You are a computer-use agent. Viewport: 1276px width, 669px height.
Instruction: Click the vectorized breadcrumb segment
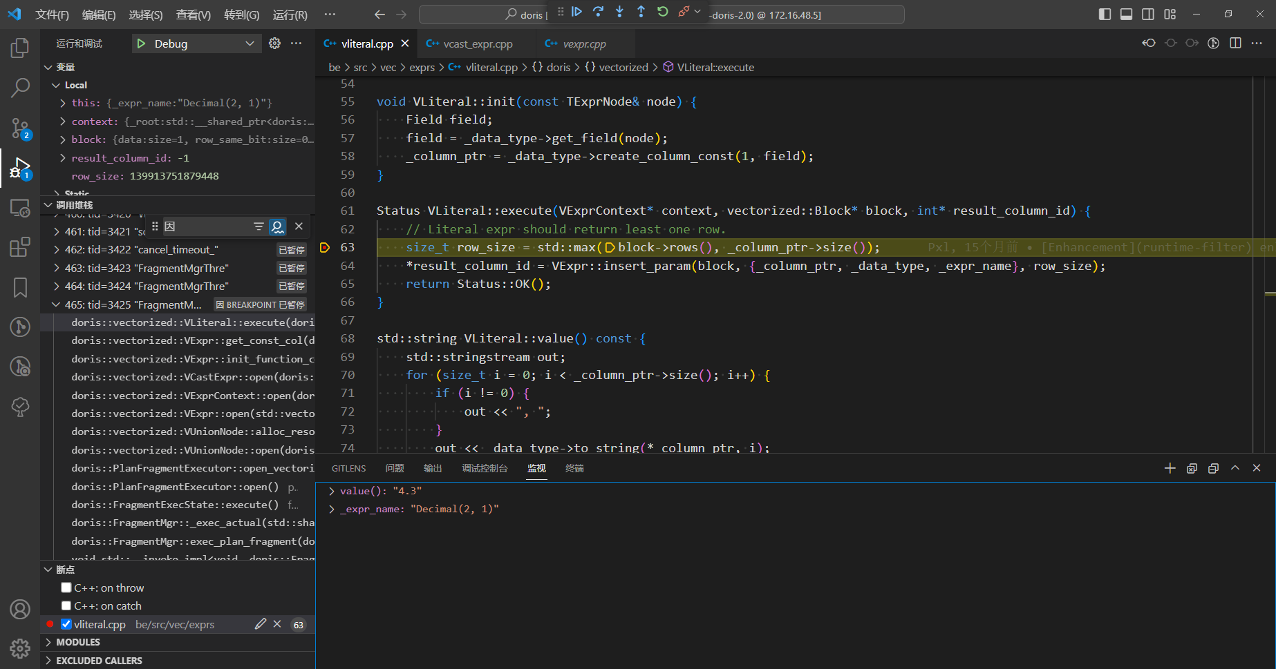pyautogui.click(x=623, y=67)
